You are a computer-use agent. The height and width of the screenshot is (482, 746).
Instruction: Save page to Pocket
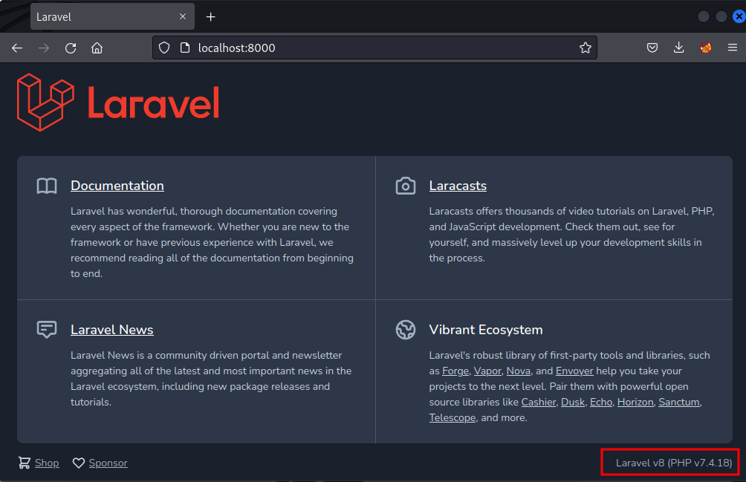[x=652, y=48]
